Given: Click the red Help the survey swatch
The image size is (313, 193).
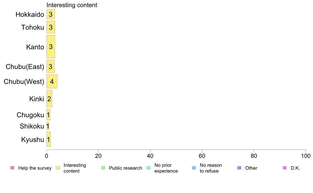Looking at the screenshot, I should tap(12, 168).
